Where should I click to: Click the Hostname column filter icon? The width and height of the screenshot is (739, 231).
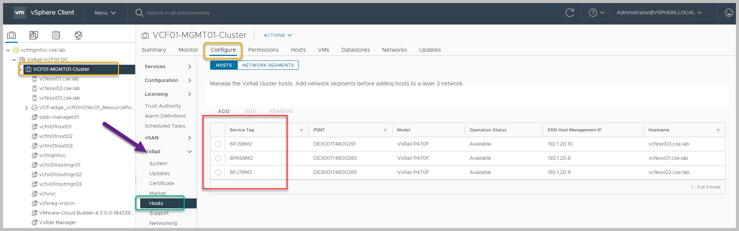718,130
